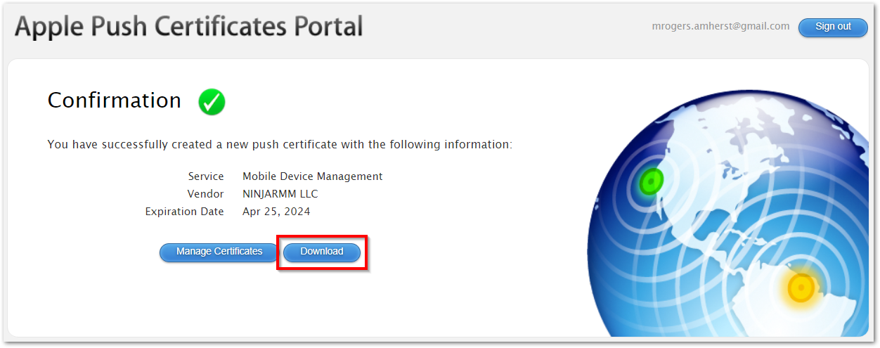Screen dimensions: 880x348
Task: Select the Apr 25, 2024 expiration date
Action: click(276, 212)
